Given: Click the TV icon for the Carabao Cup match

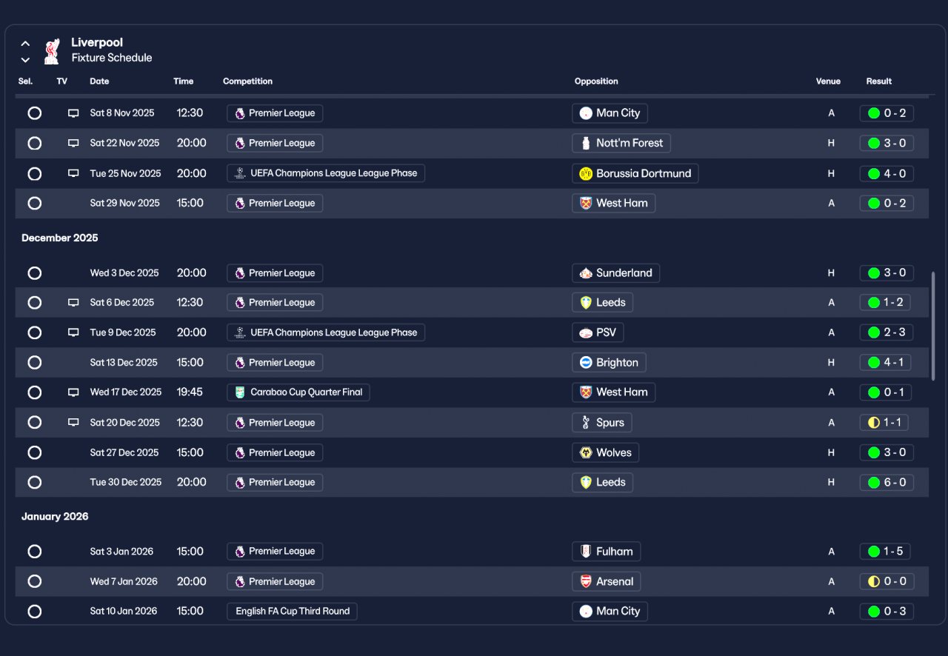Looking at the screenshot, I should [73, 392].
